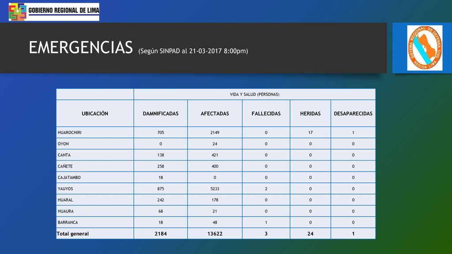452x254 pixels.
Task: Click the AFECTADAS column header
Action: point(215,113)
